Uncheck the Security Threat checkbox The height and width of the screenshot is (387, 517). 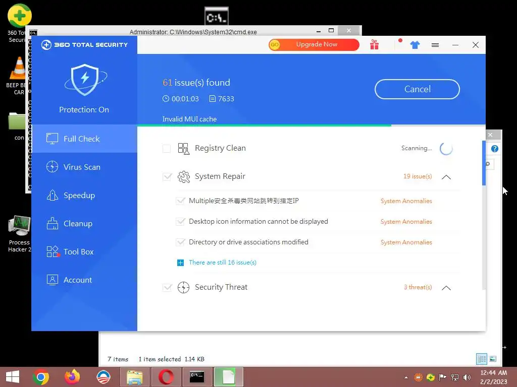(167, 287)
